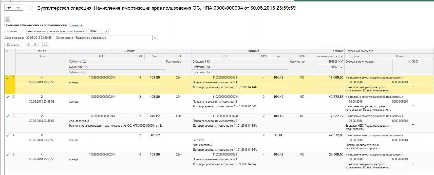Click the green checkmark of entry 5
The image size is (434, 175).
pos(8,154)
